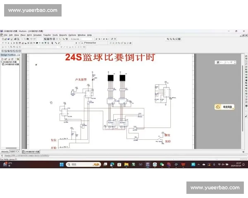Select the schematic sheet tab at bottom
This screenshot has width=248, height=198.
pyautogui.click(x=31, y=152)
